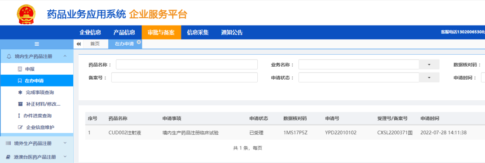
Task: Click the 客服电话 number in header
Action: click(x=463, y=32)
